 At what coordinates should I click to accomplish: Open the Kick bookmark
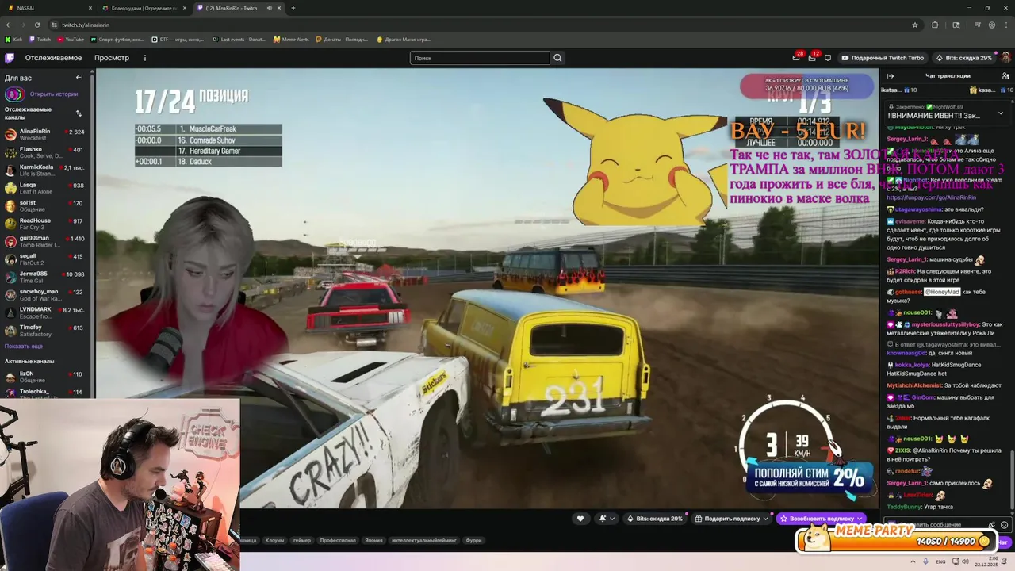[13, 39]
